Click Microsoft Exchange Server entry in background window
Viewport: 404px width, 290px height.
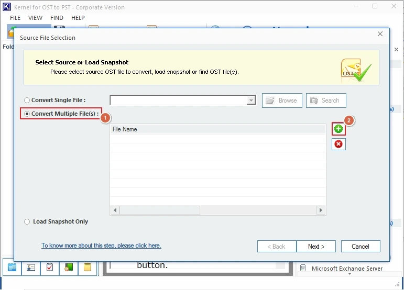tap(347, 269)
